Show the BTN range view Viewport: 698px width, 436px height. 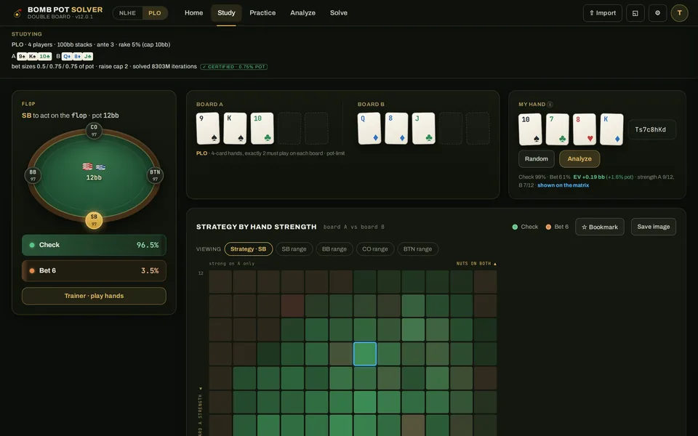coord(417,249)
